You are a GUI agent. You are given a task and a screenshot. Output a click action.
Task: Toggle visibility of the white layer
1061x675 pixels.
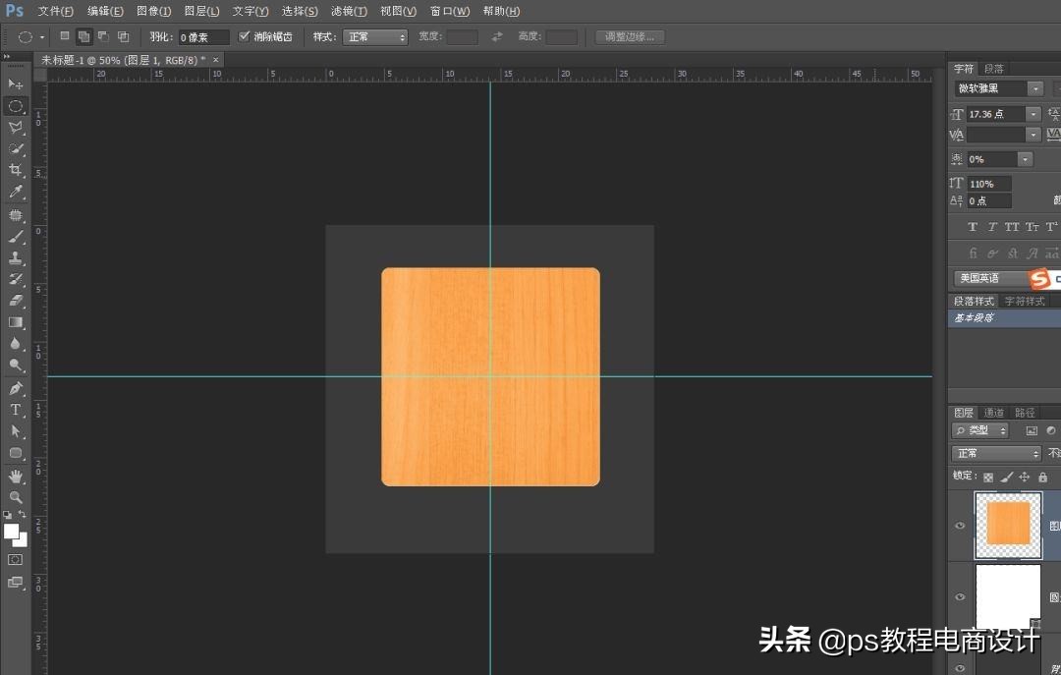961,596
